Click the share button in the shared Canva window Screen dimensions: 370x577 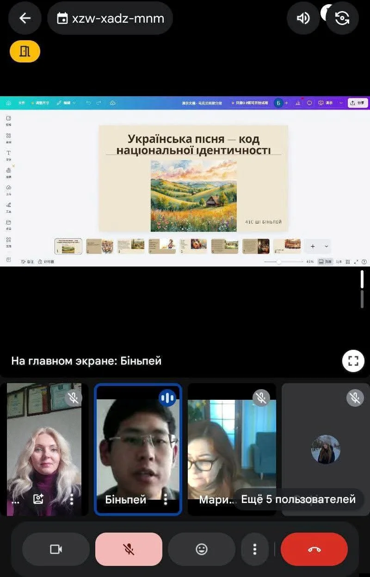[x=358, y=103]
